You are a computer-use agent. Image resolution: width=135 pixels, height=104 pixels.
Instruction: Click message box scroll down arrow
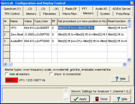[x=65, y=99]
